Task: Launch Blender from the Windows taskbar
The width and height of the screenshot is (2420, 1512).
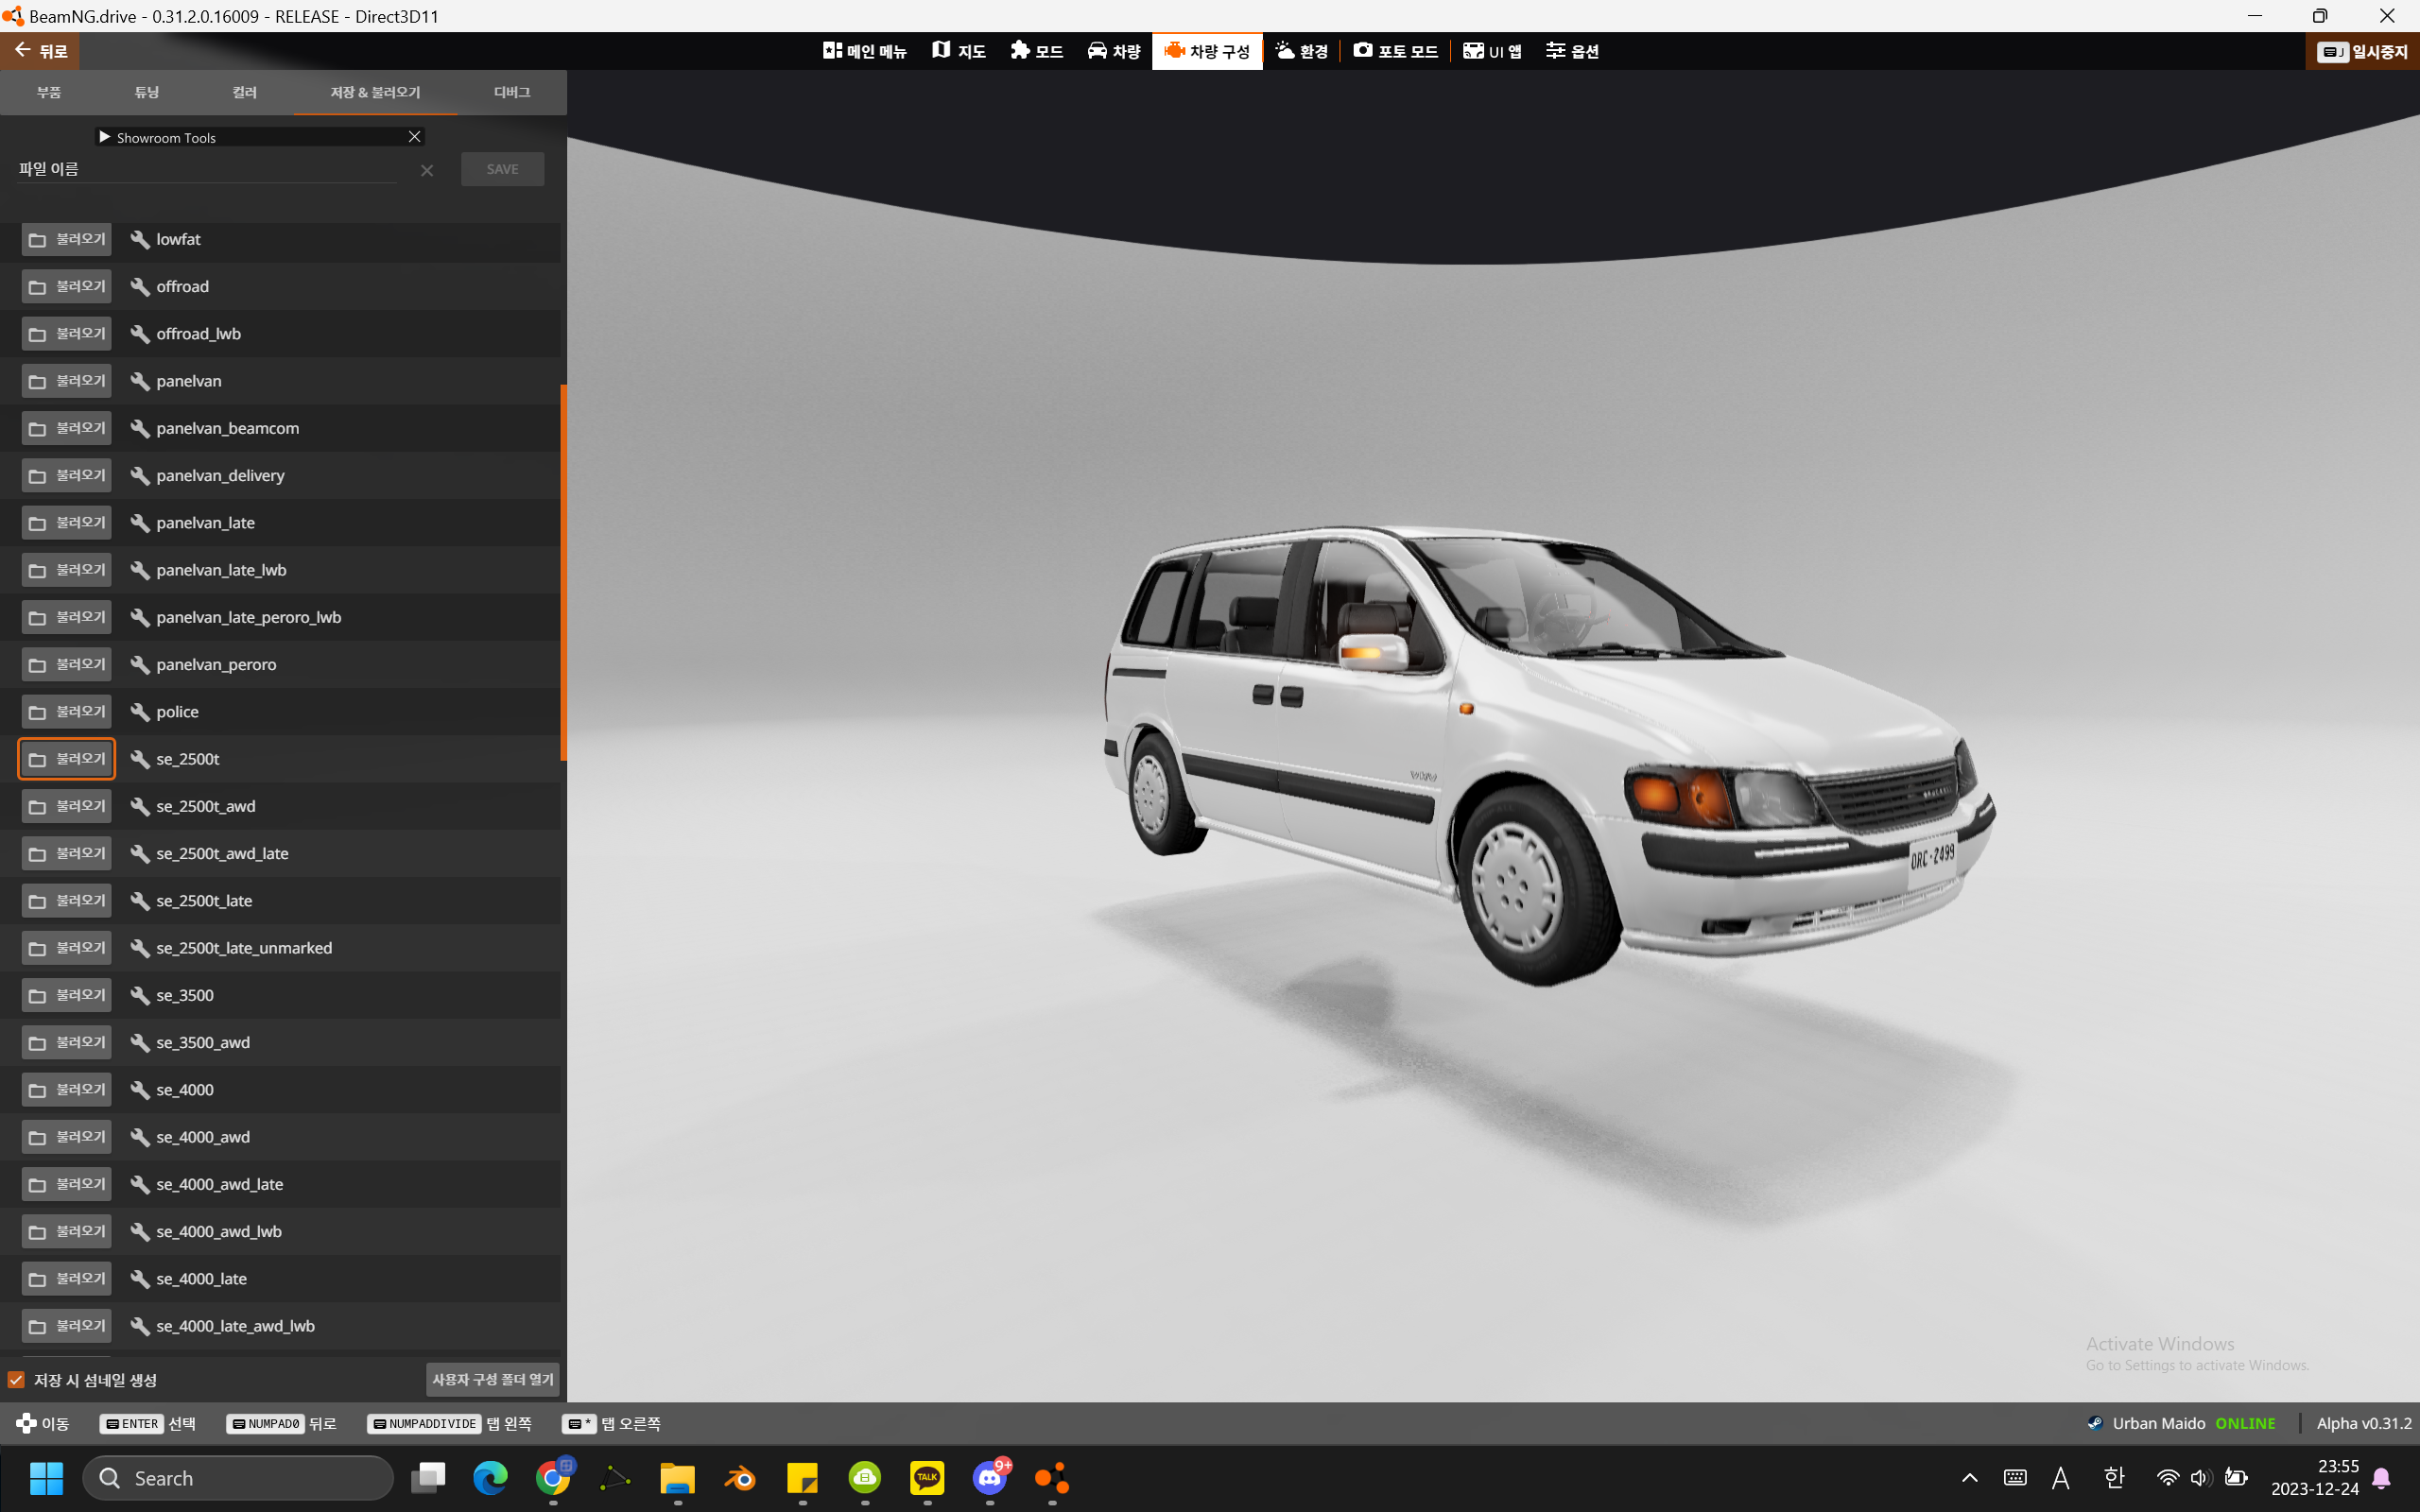Action: [740, 1478]
